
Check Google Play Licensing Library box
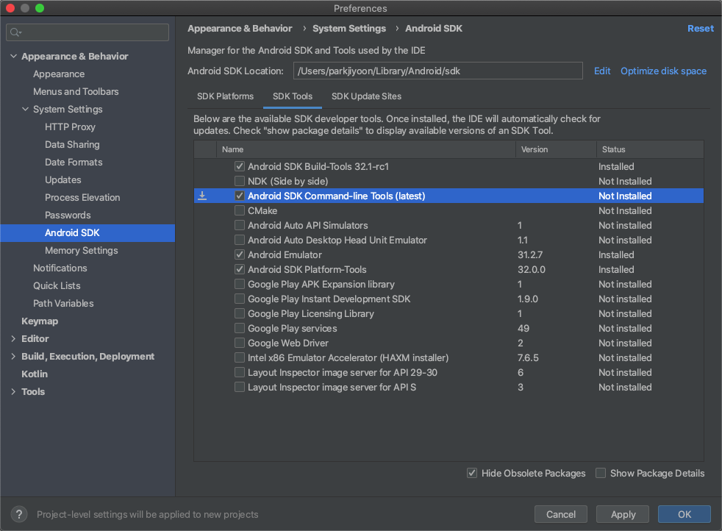tap(240, 313)
